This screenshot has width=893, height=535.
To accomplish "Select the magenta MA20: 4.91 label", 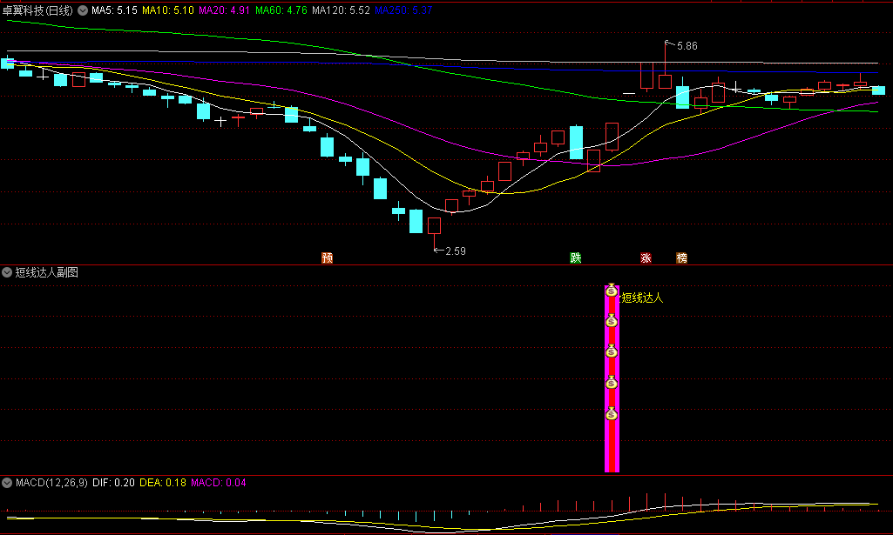I will point(225,10).
